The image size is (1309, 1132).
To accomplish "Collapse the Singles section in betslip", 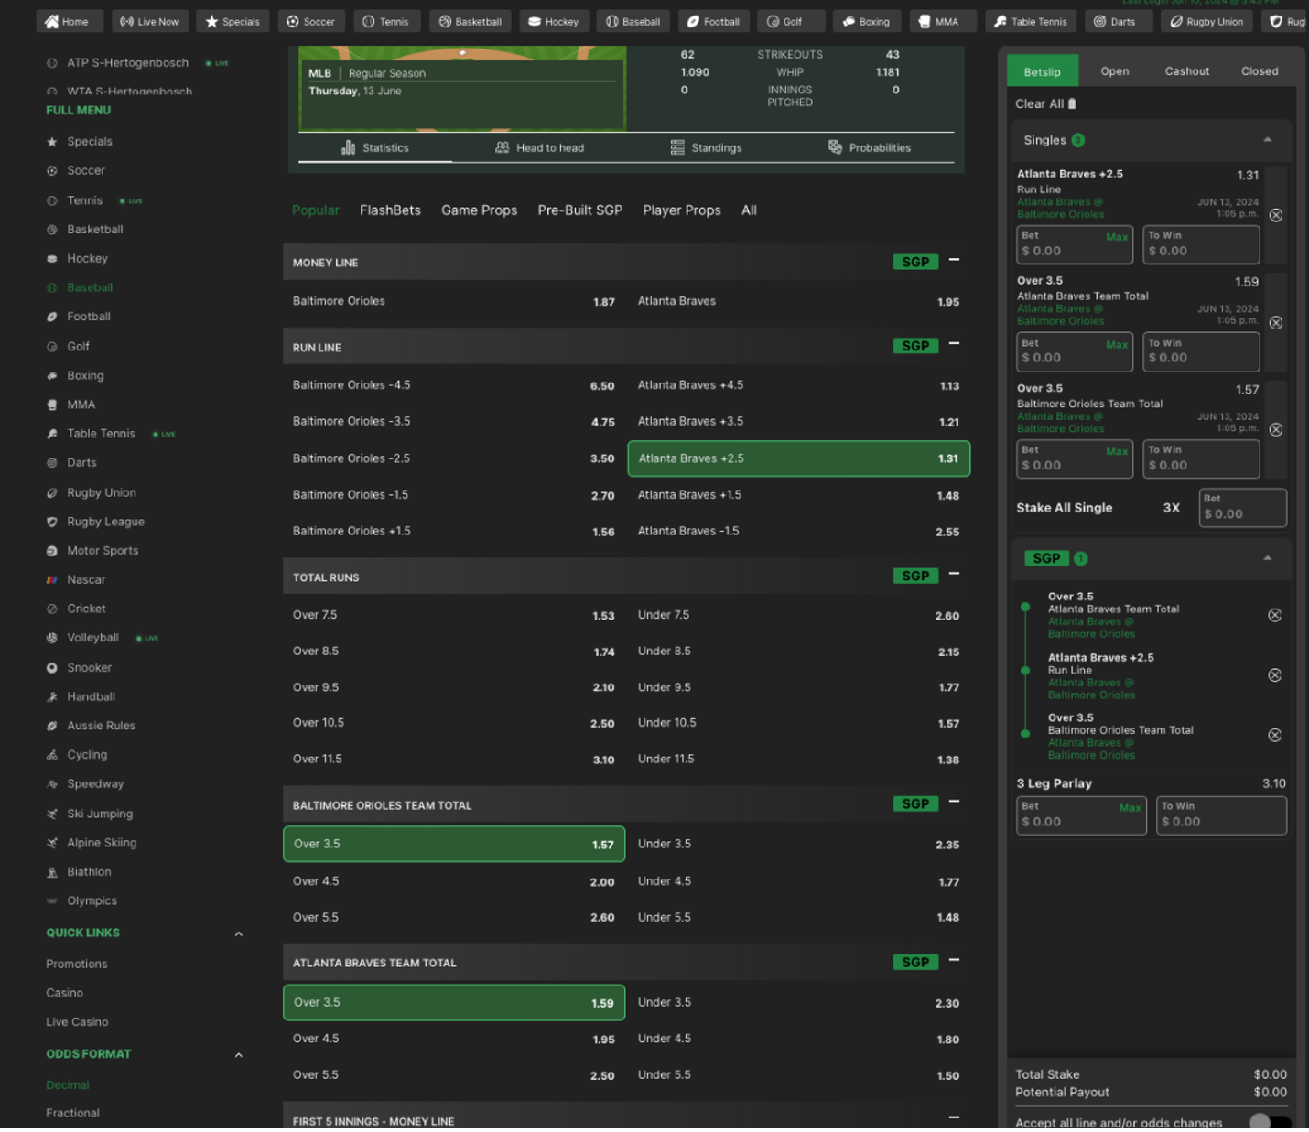I will tap(1268, 140).
